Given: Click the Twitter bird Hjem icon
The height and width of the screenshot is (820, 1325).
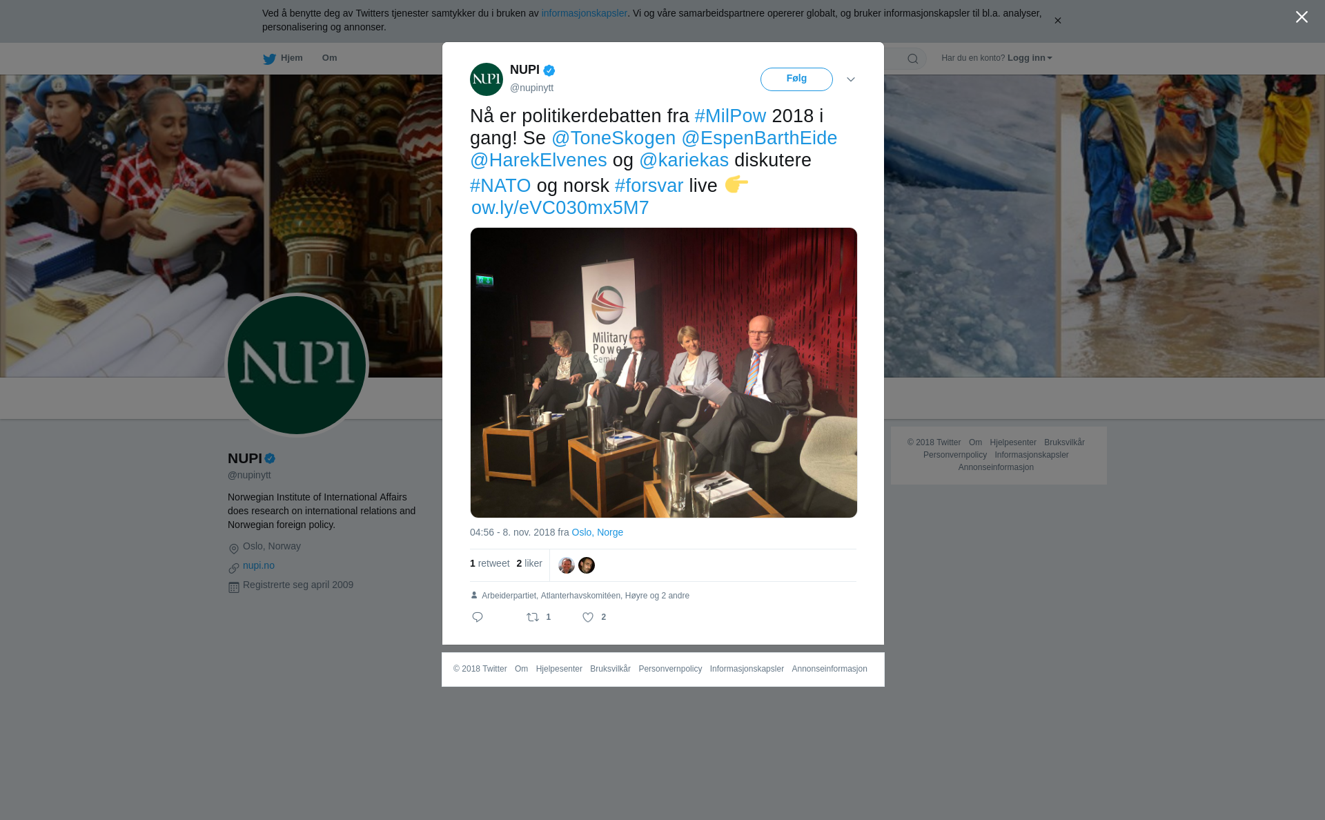Looking at the screenshot, I should click(x=269, y=59).
